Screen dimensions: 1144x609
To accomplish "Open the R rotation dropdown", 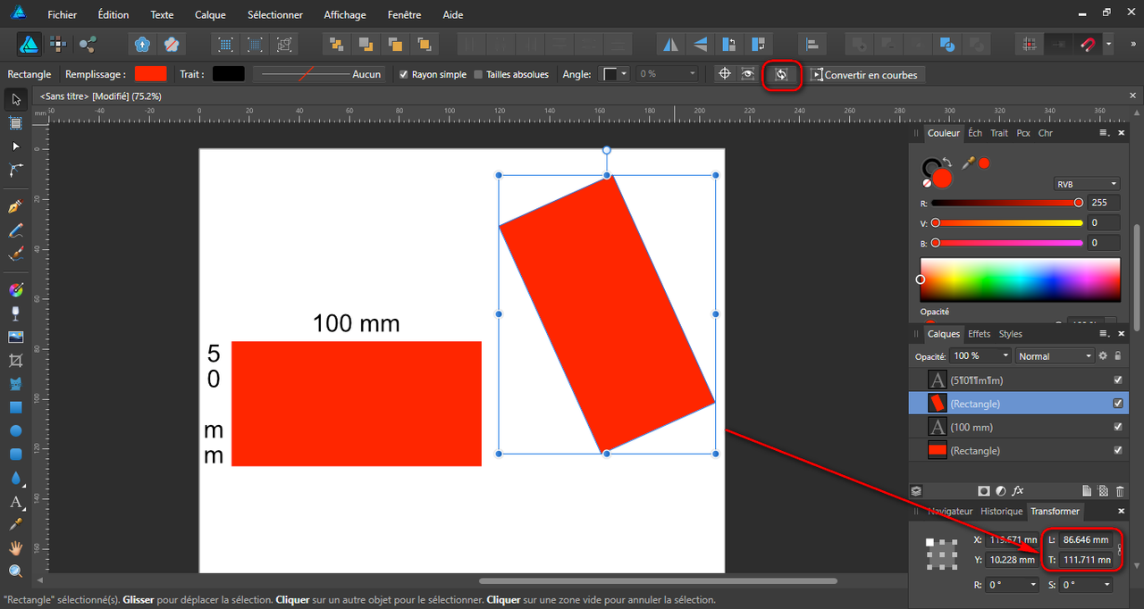I will (1013, 585).
